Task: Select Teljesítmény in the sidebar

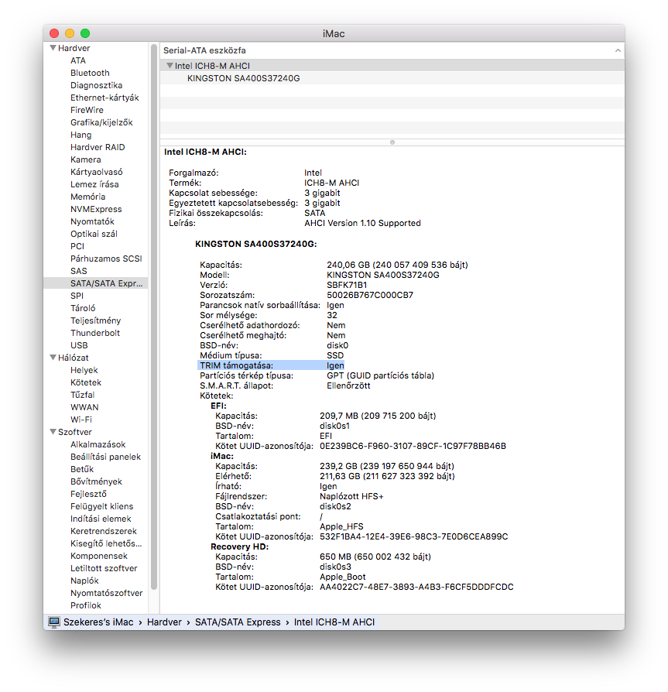Action: coord(96,320)
